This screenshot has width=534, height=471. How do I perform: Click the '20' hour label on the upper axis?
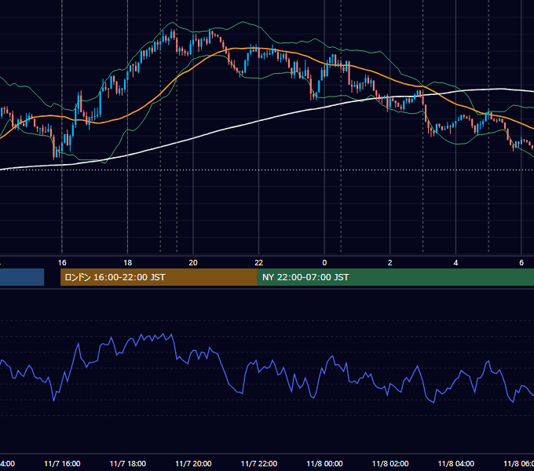193,263
